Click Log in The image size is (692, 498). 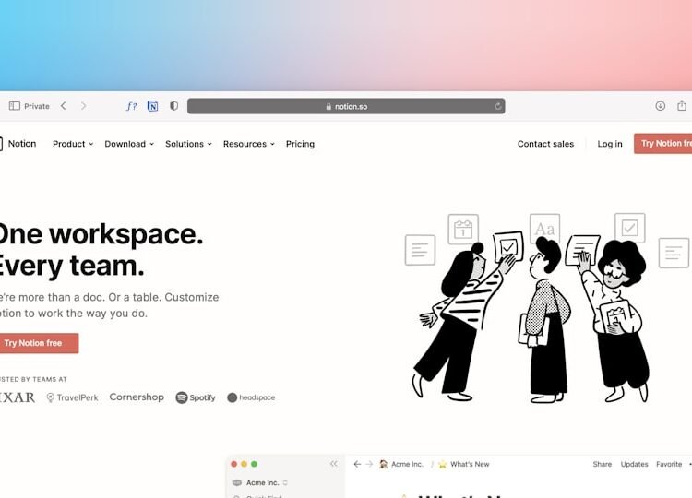[610, 144]
